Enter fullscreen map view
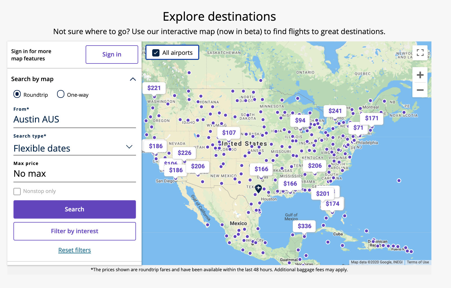The image size is (451, 288). coord(420,53)
